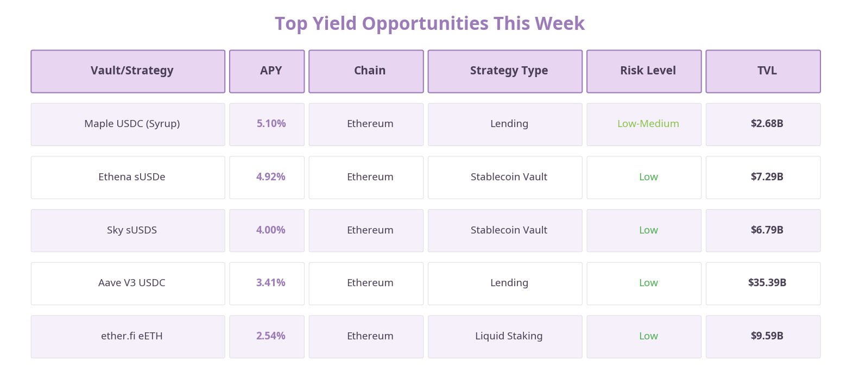
Task: Select the Liquid Staking strategy type cell
Action: 509,336
